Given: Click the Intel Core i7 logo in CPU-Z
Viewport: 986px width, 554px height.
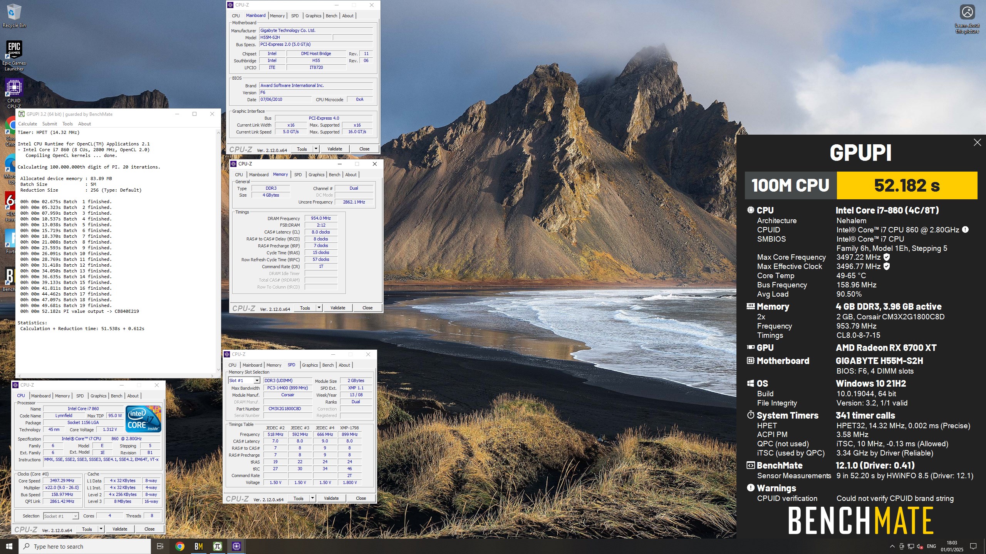Looking at the screenshot, I should point(143,419).
